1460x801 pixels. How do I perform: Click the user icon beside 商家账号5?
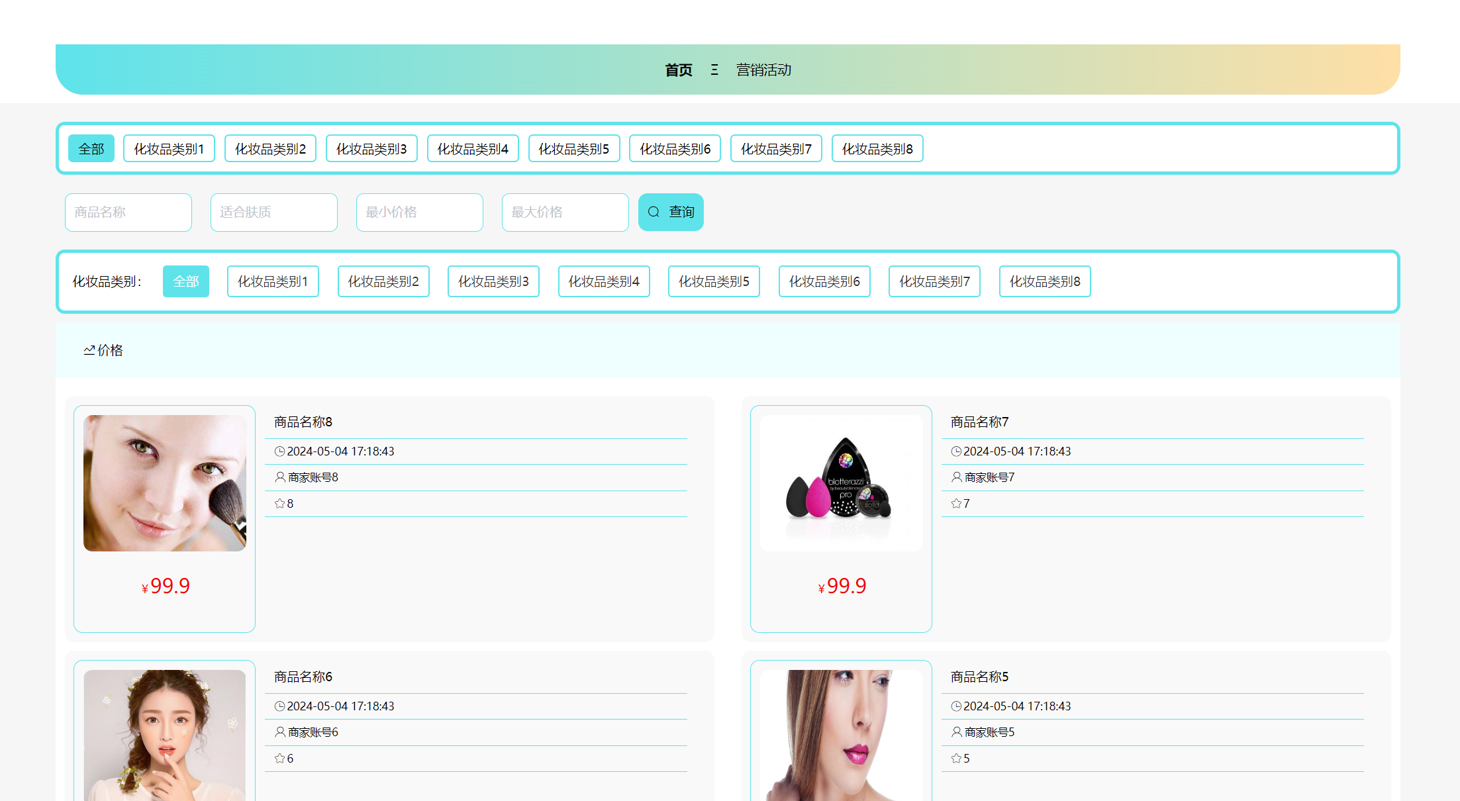click(957, 732)
